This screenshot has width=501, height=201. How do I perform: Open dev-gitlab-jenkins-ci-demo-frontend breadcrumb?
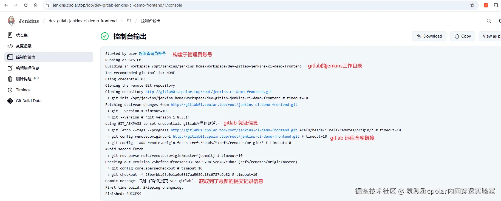(x=83, y=21)
